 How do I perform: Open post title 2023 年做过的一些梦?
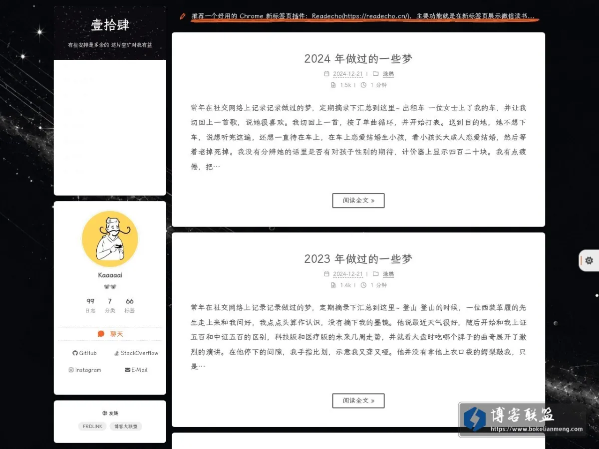pyautogui.click(x=358, y=258)
